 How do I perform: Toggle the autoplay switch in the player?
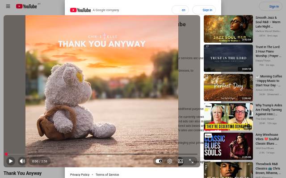pos(159,161)
